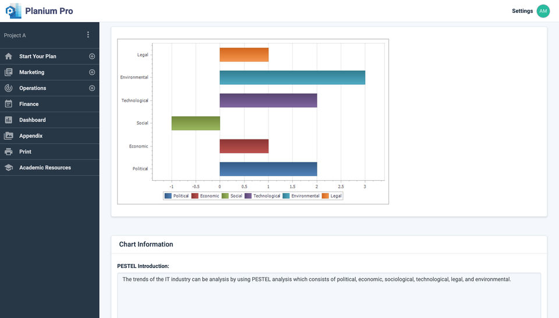Click the Technological axis label
The image size is (559, 318).
tap(135, 101)
